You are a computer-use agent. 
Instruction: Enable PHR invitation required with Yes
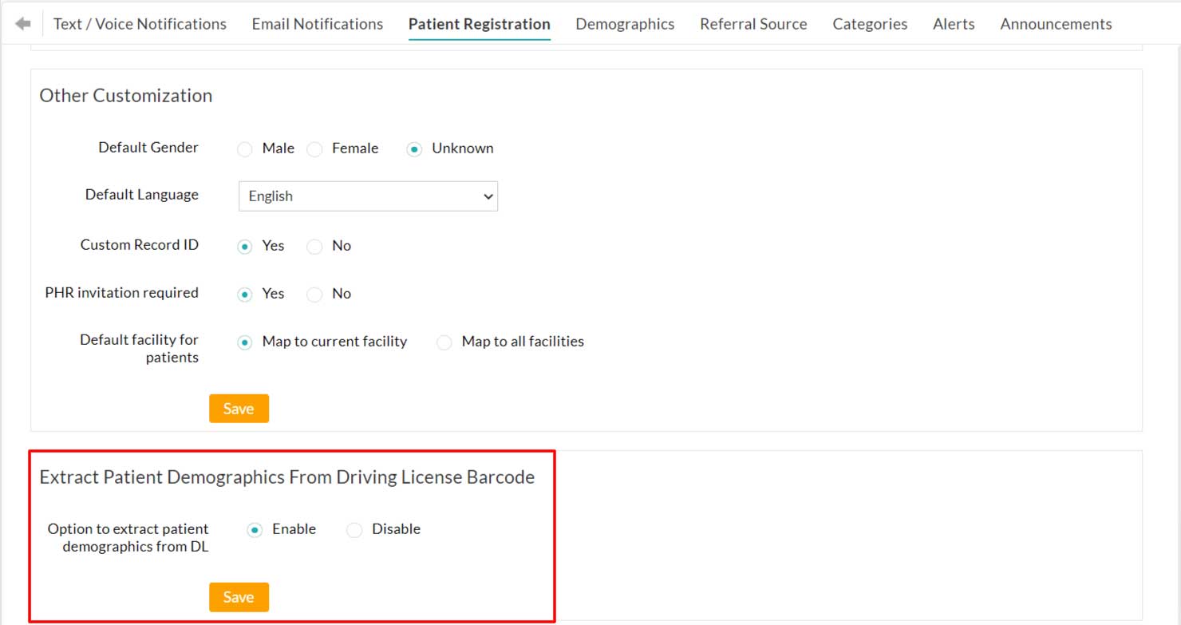[244, 295]
